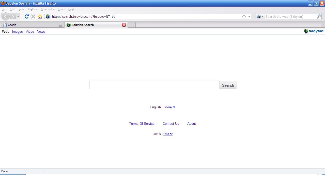Open the URL bar history dropdown arrow

(x=249, y=16)
